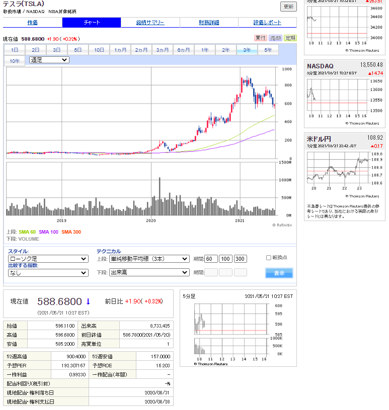Select the 1カ月 chart range
Screen dimensions: 389x410
(120, 50)
